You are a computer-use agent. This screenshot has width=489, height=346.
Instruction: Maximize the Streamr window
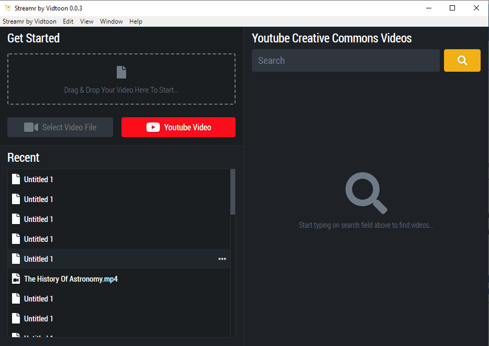(452, 8)
